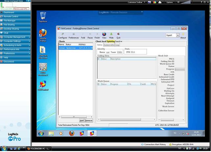Open Connection Alert History
Viewport: 211px width, 152px height.
pos(154,144)
